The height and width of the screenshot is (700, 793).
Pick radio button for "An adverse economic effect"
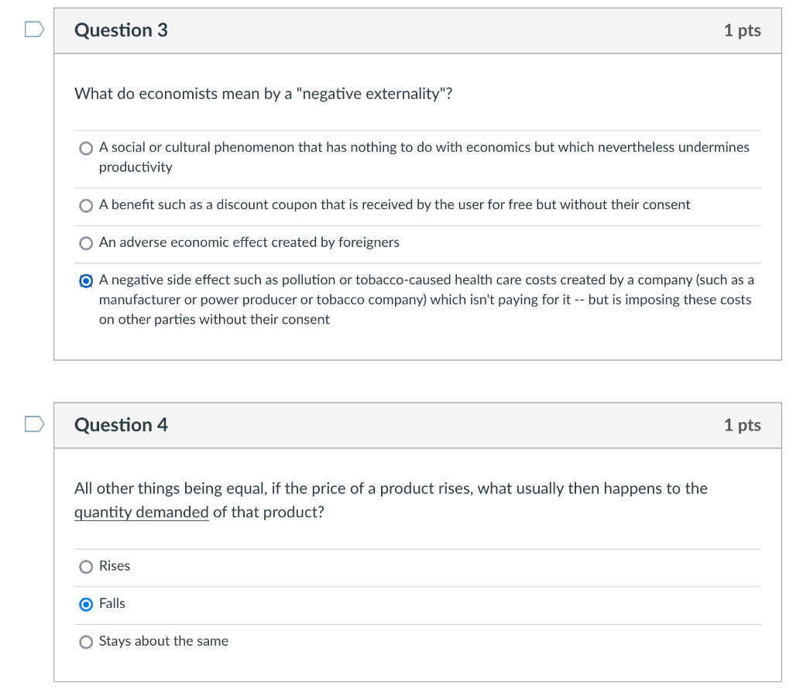click(x=87, y=243)
